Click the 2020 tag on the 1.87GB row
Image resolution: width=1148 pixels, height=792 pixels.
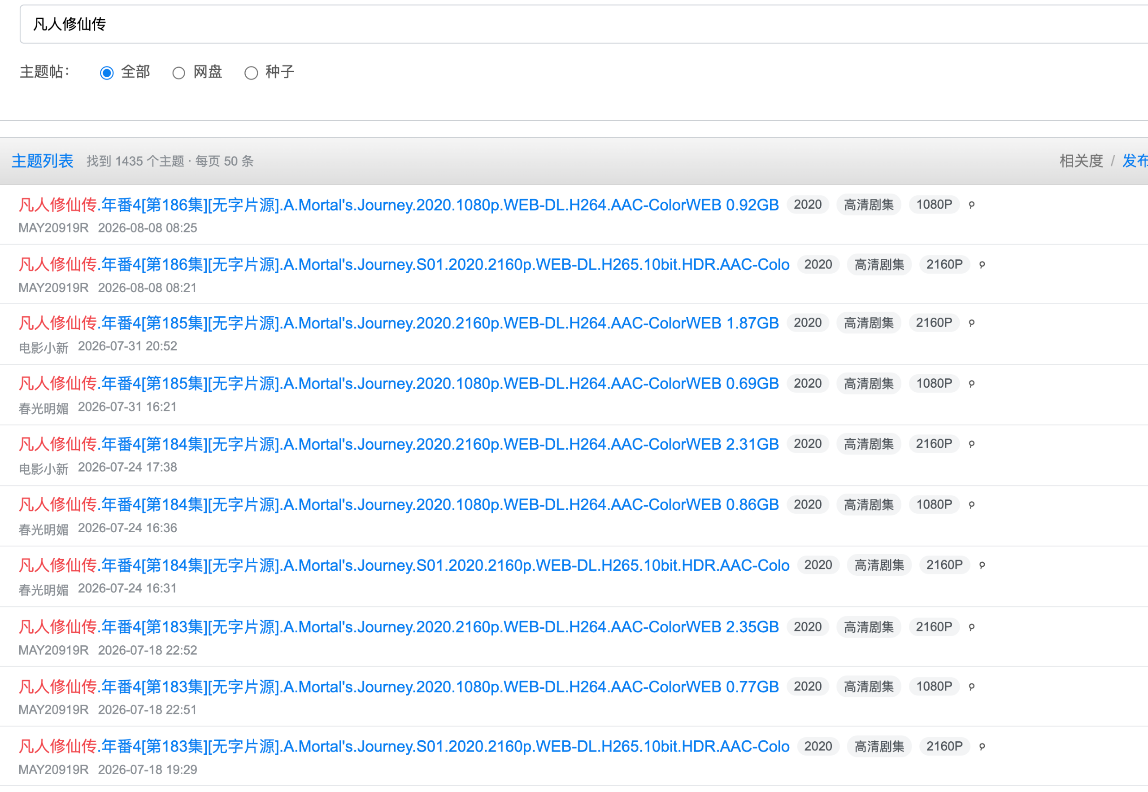(x=807, y=323)
